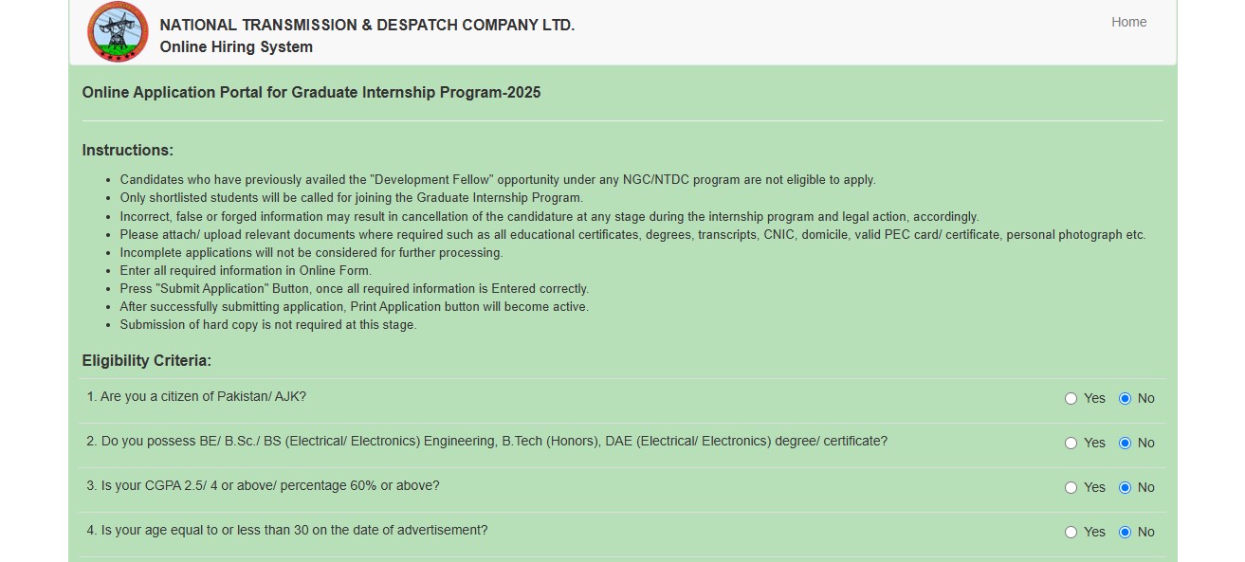Click the Instructions heading
Screen dimensions: 1245x562
[128, 151]
